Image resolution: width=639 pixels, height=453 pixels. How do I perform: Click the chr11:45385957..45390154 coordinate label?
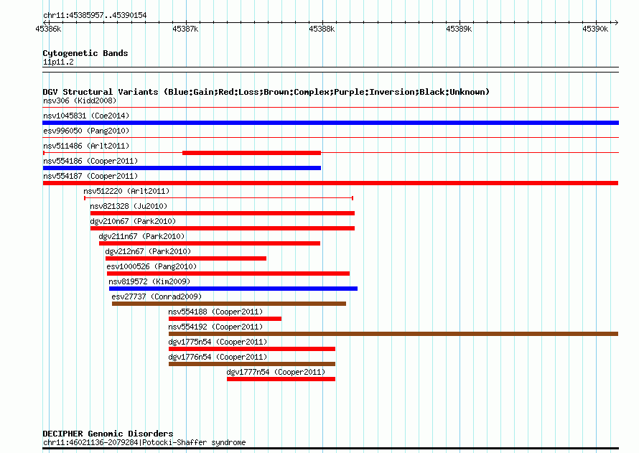(95, 15)
